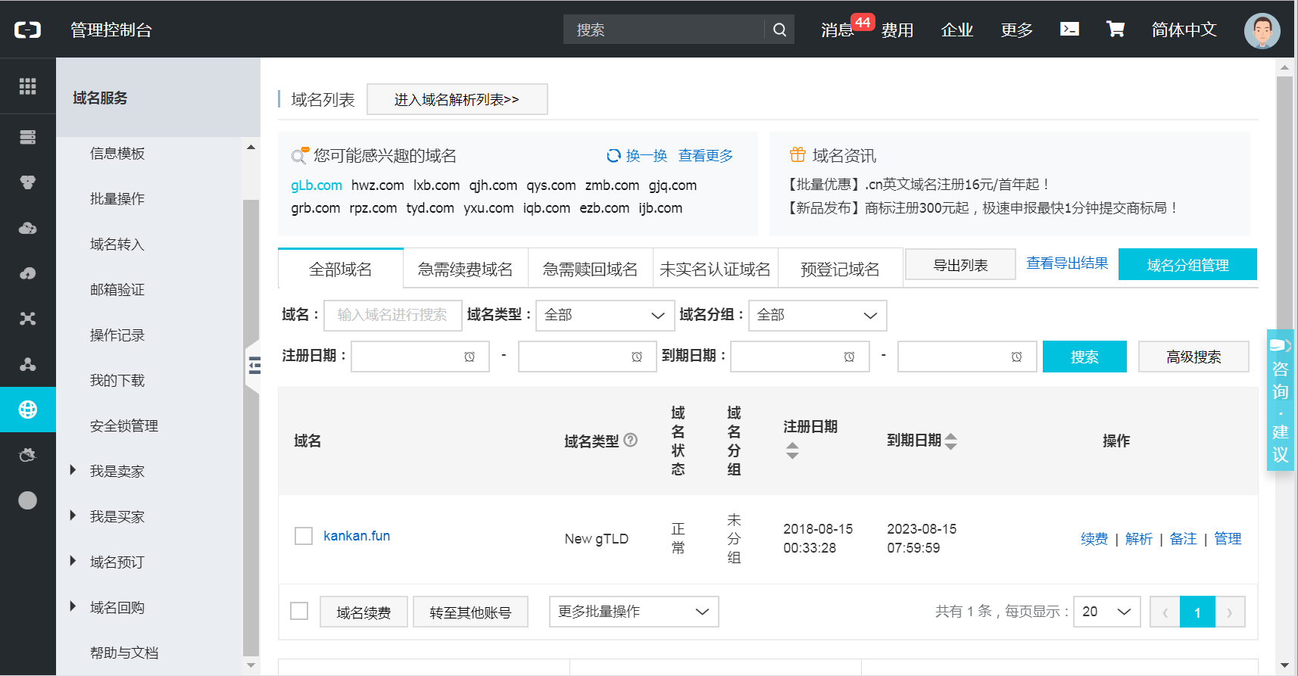Click 解析 link for kankan.fun
1298x676 pixels.
[1139, 539]
